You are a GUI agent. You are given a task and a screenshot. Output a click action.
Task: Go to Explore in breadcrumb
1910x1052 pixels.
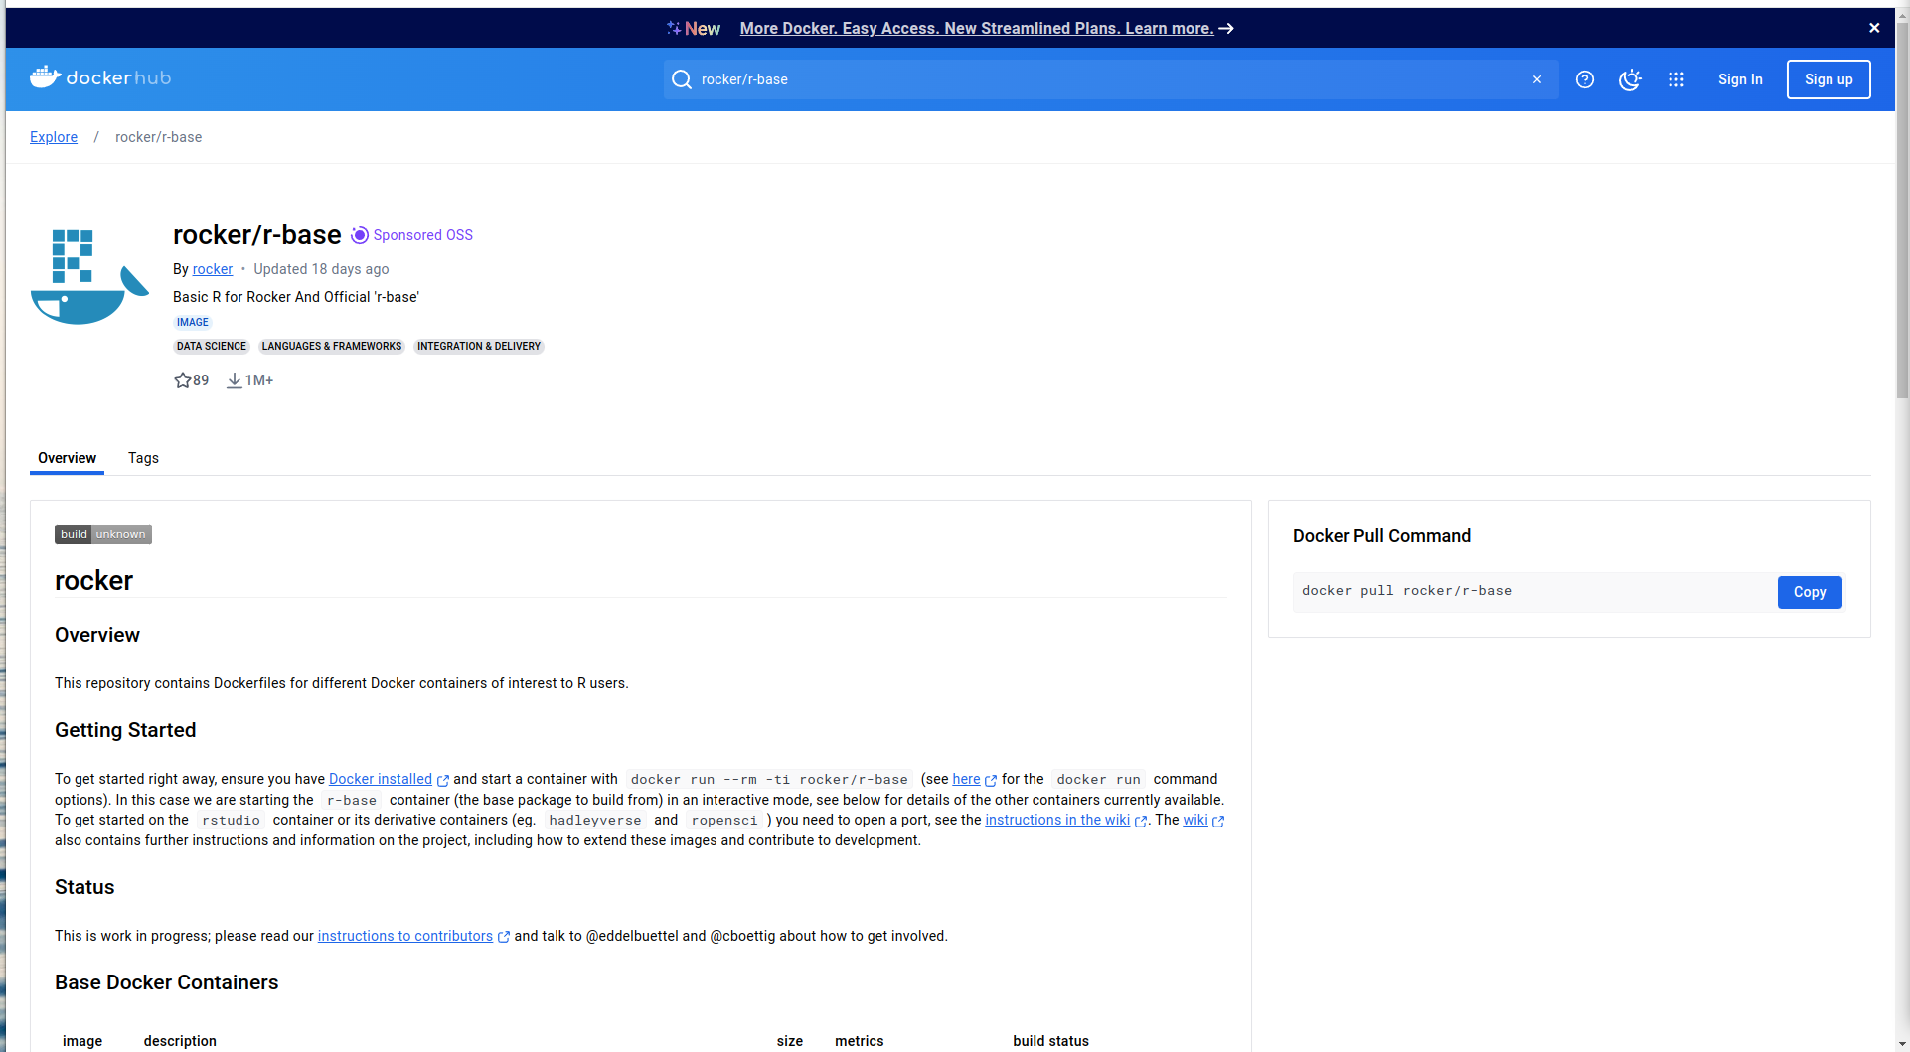click(x=54, y=137)
